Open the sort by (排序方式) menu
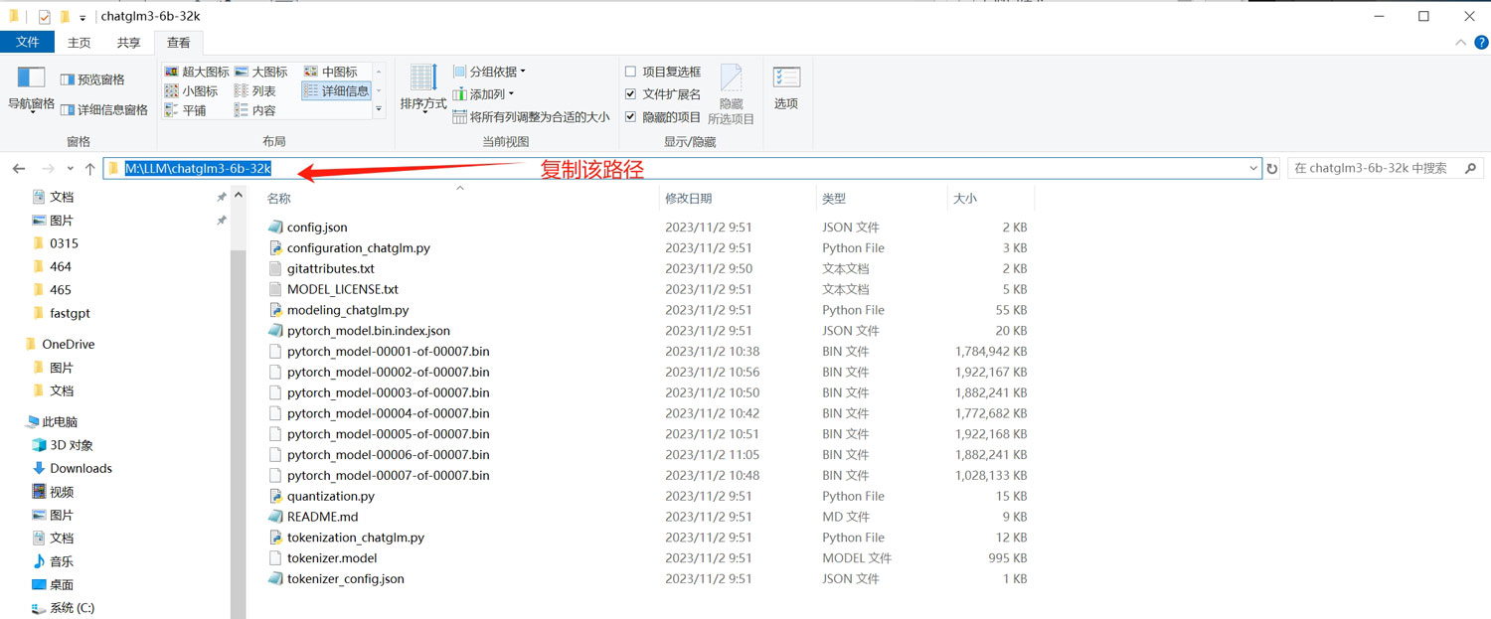1491x619 pixels. click(423, 89)
